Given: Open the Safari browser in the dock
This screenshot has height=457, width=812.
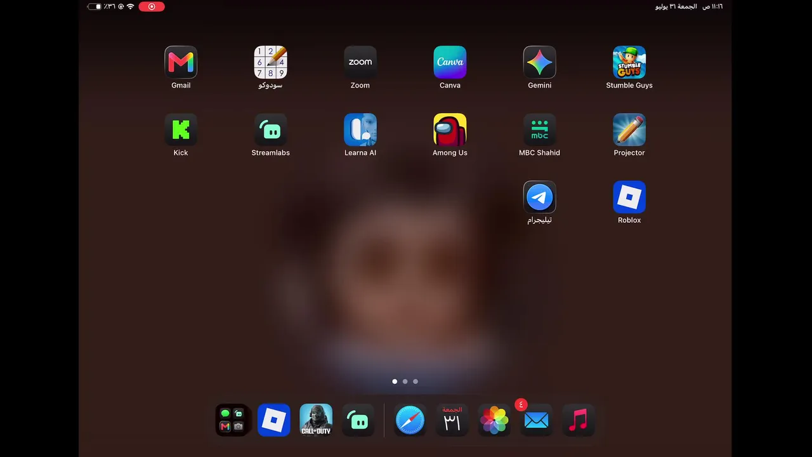Looking at the screenshot, I should tap(410, 420).
